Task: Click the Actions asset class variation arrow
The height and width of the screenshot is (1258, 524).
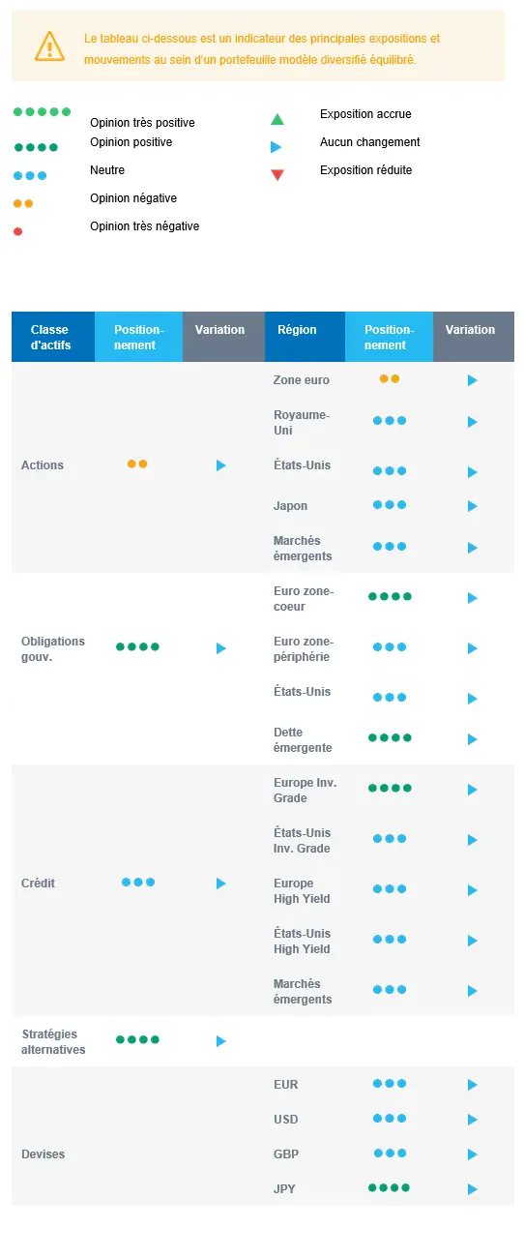Action: point(220,465)
